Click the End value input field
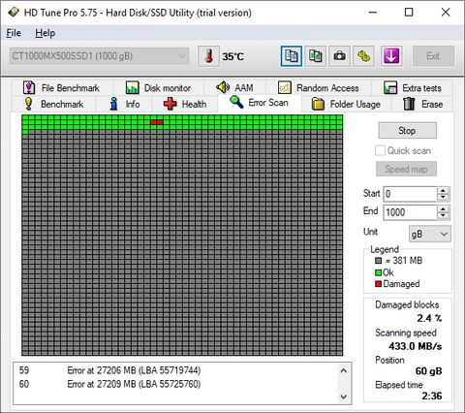Screen dimensions: 465x413 tap(410, 212)
